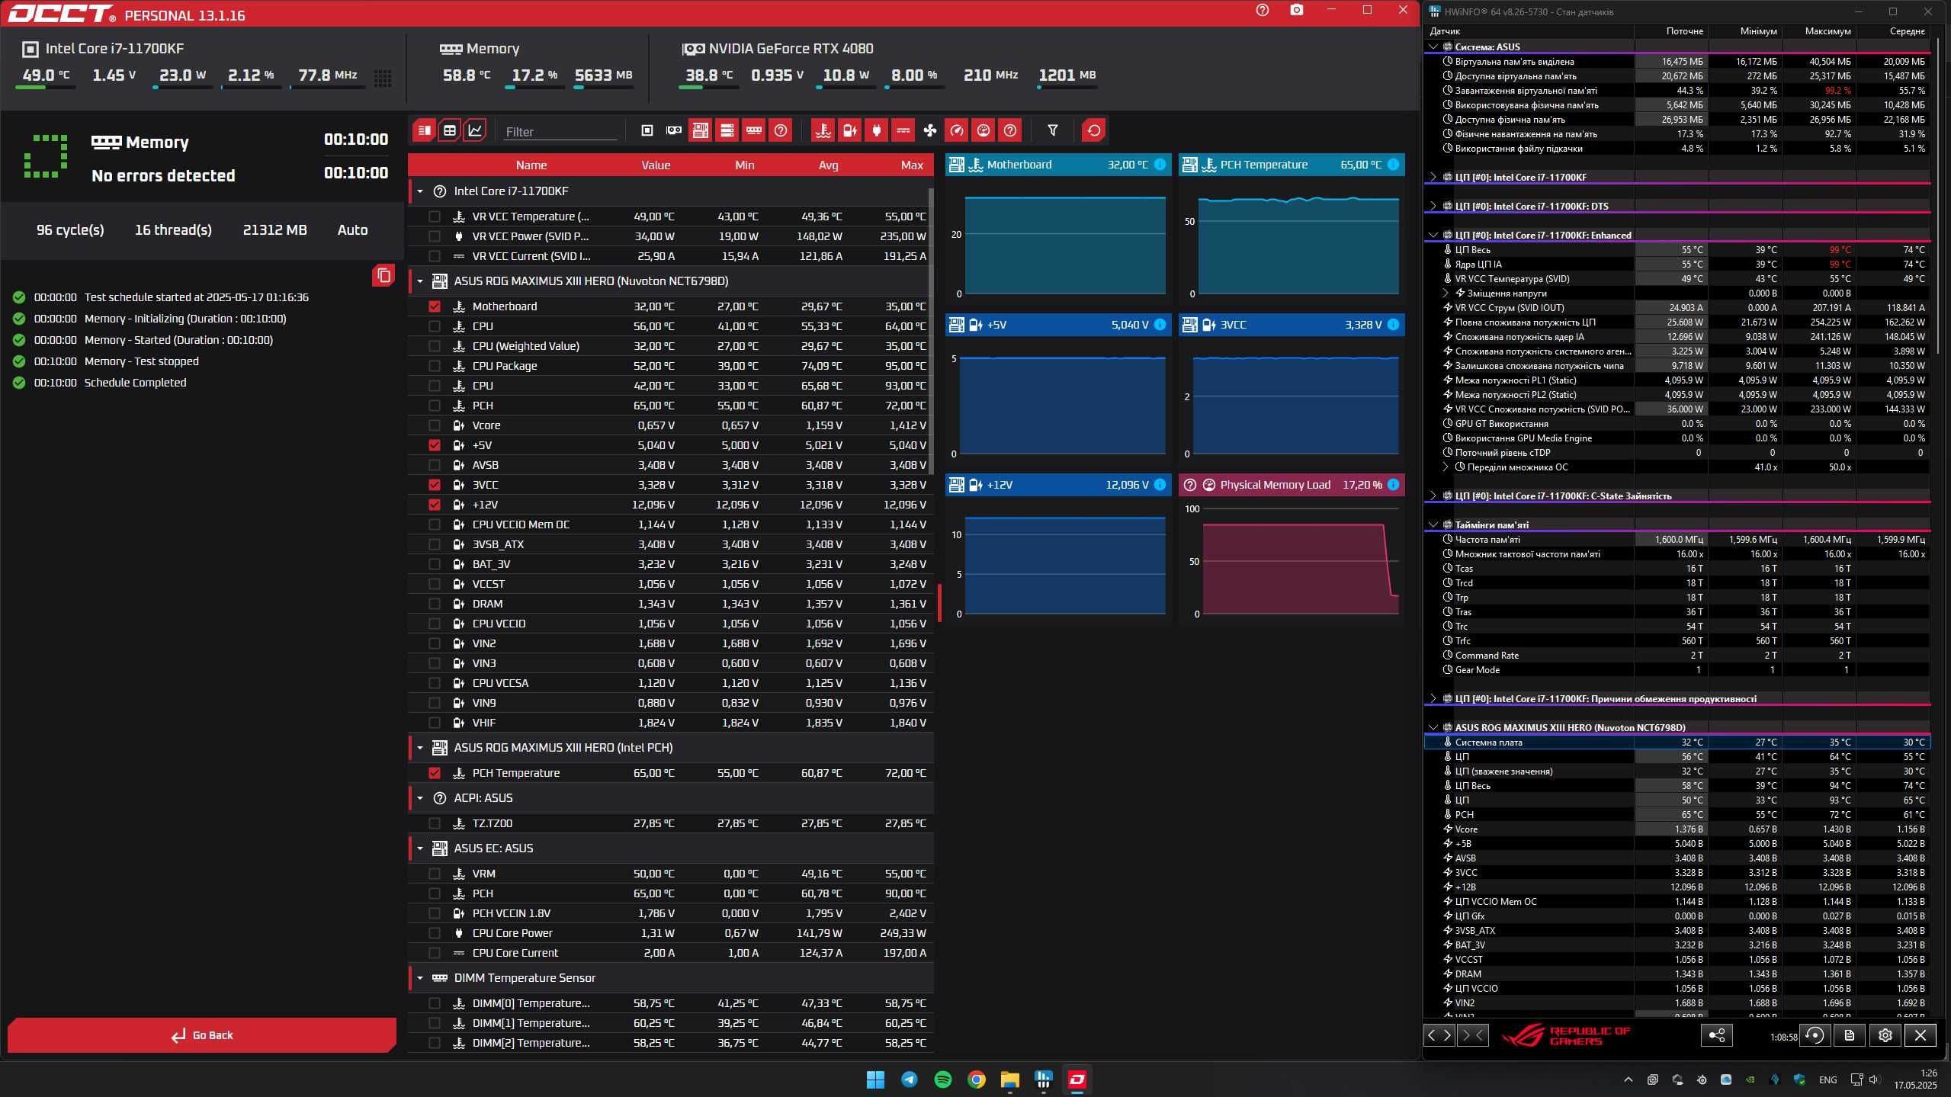Check the CPU Package temperature checkbox
The image size is (1951, 1097).
[x=435, y=366]
